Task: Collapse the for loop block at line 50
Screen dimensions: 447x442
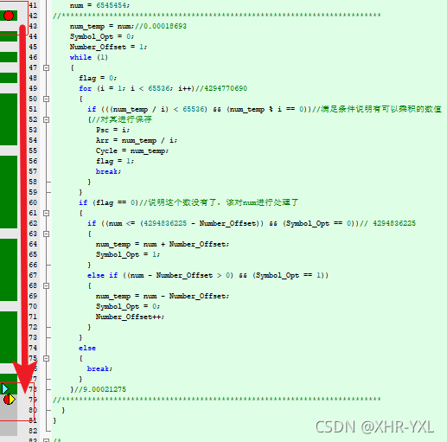Action: [x=46, y=99]
